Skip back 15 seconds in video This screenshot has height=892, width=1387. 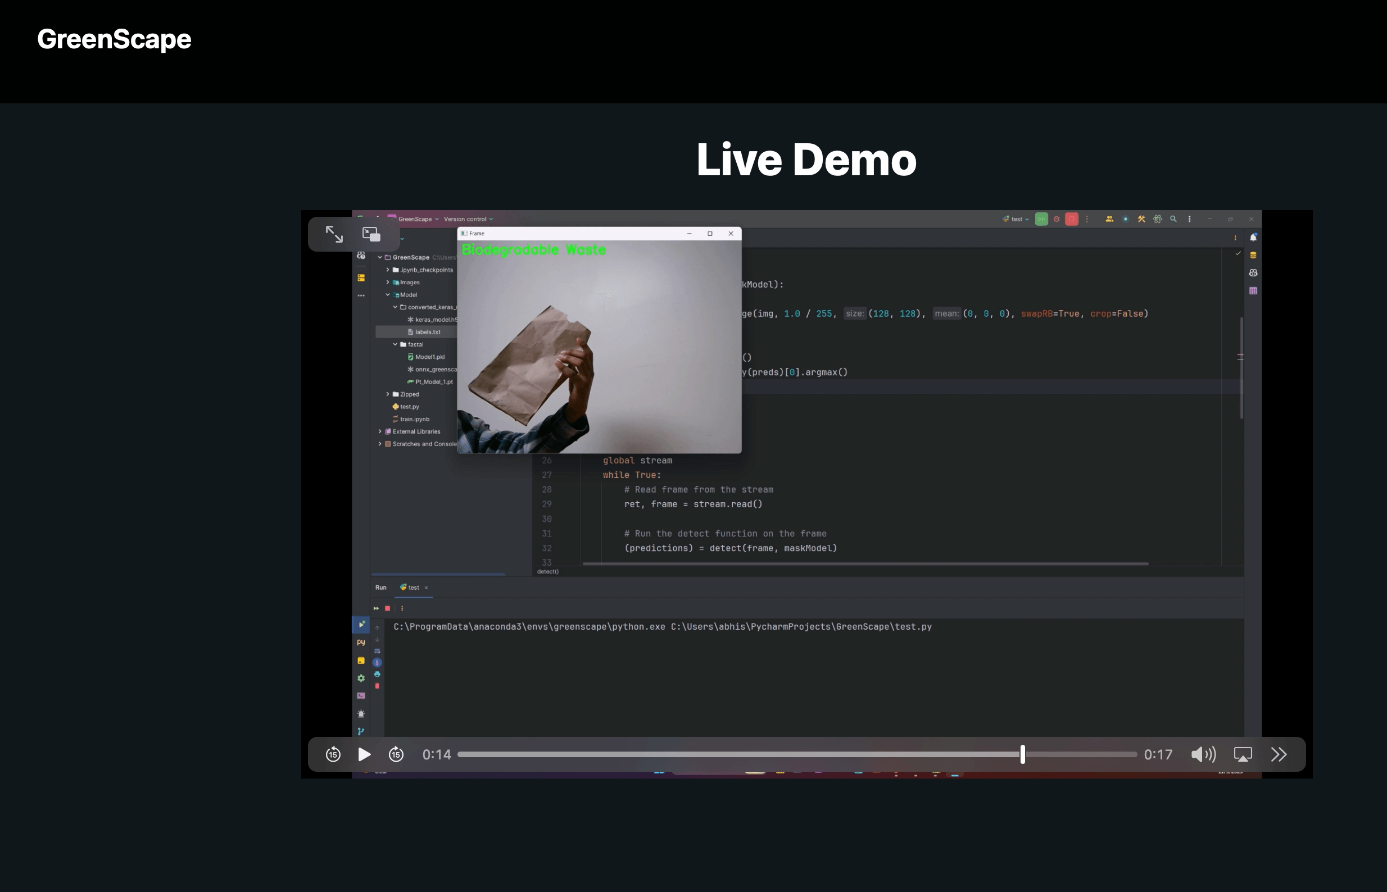point(333,754)
